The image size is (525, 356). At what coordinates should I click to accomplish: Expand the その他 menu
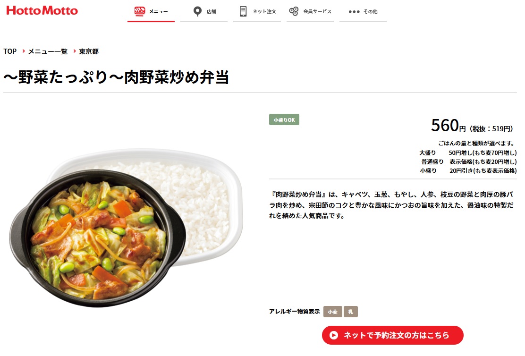(363, 12)
